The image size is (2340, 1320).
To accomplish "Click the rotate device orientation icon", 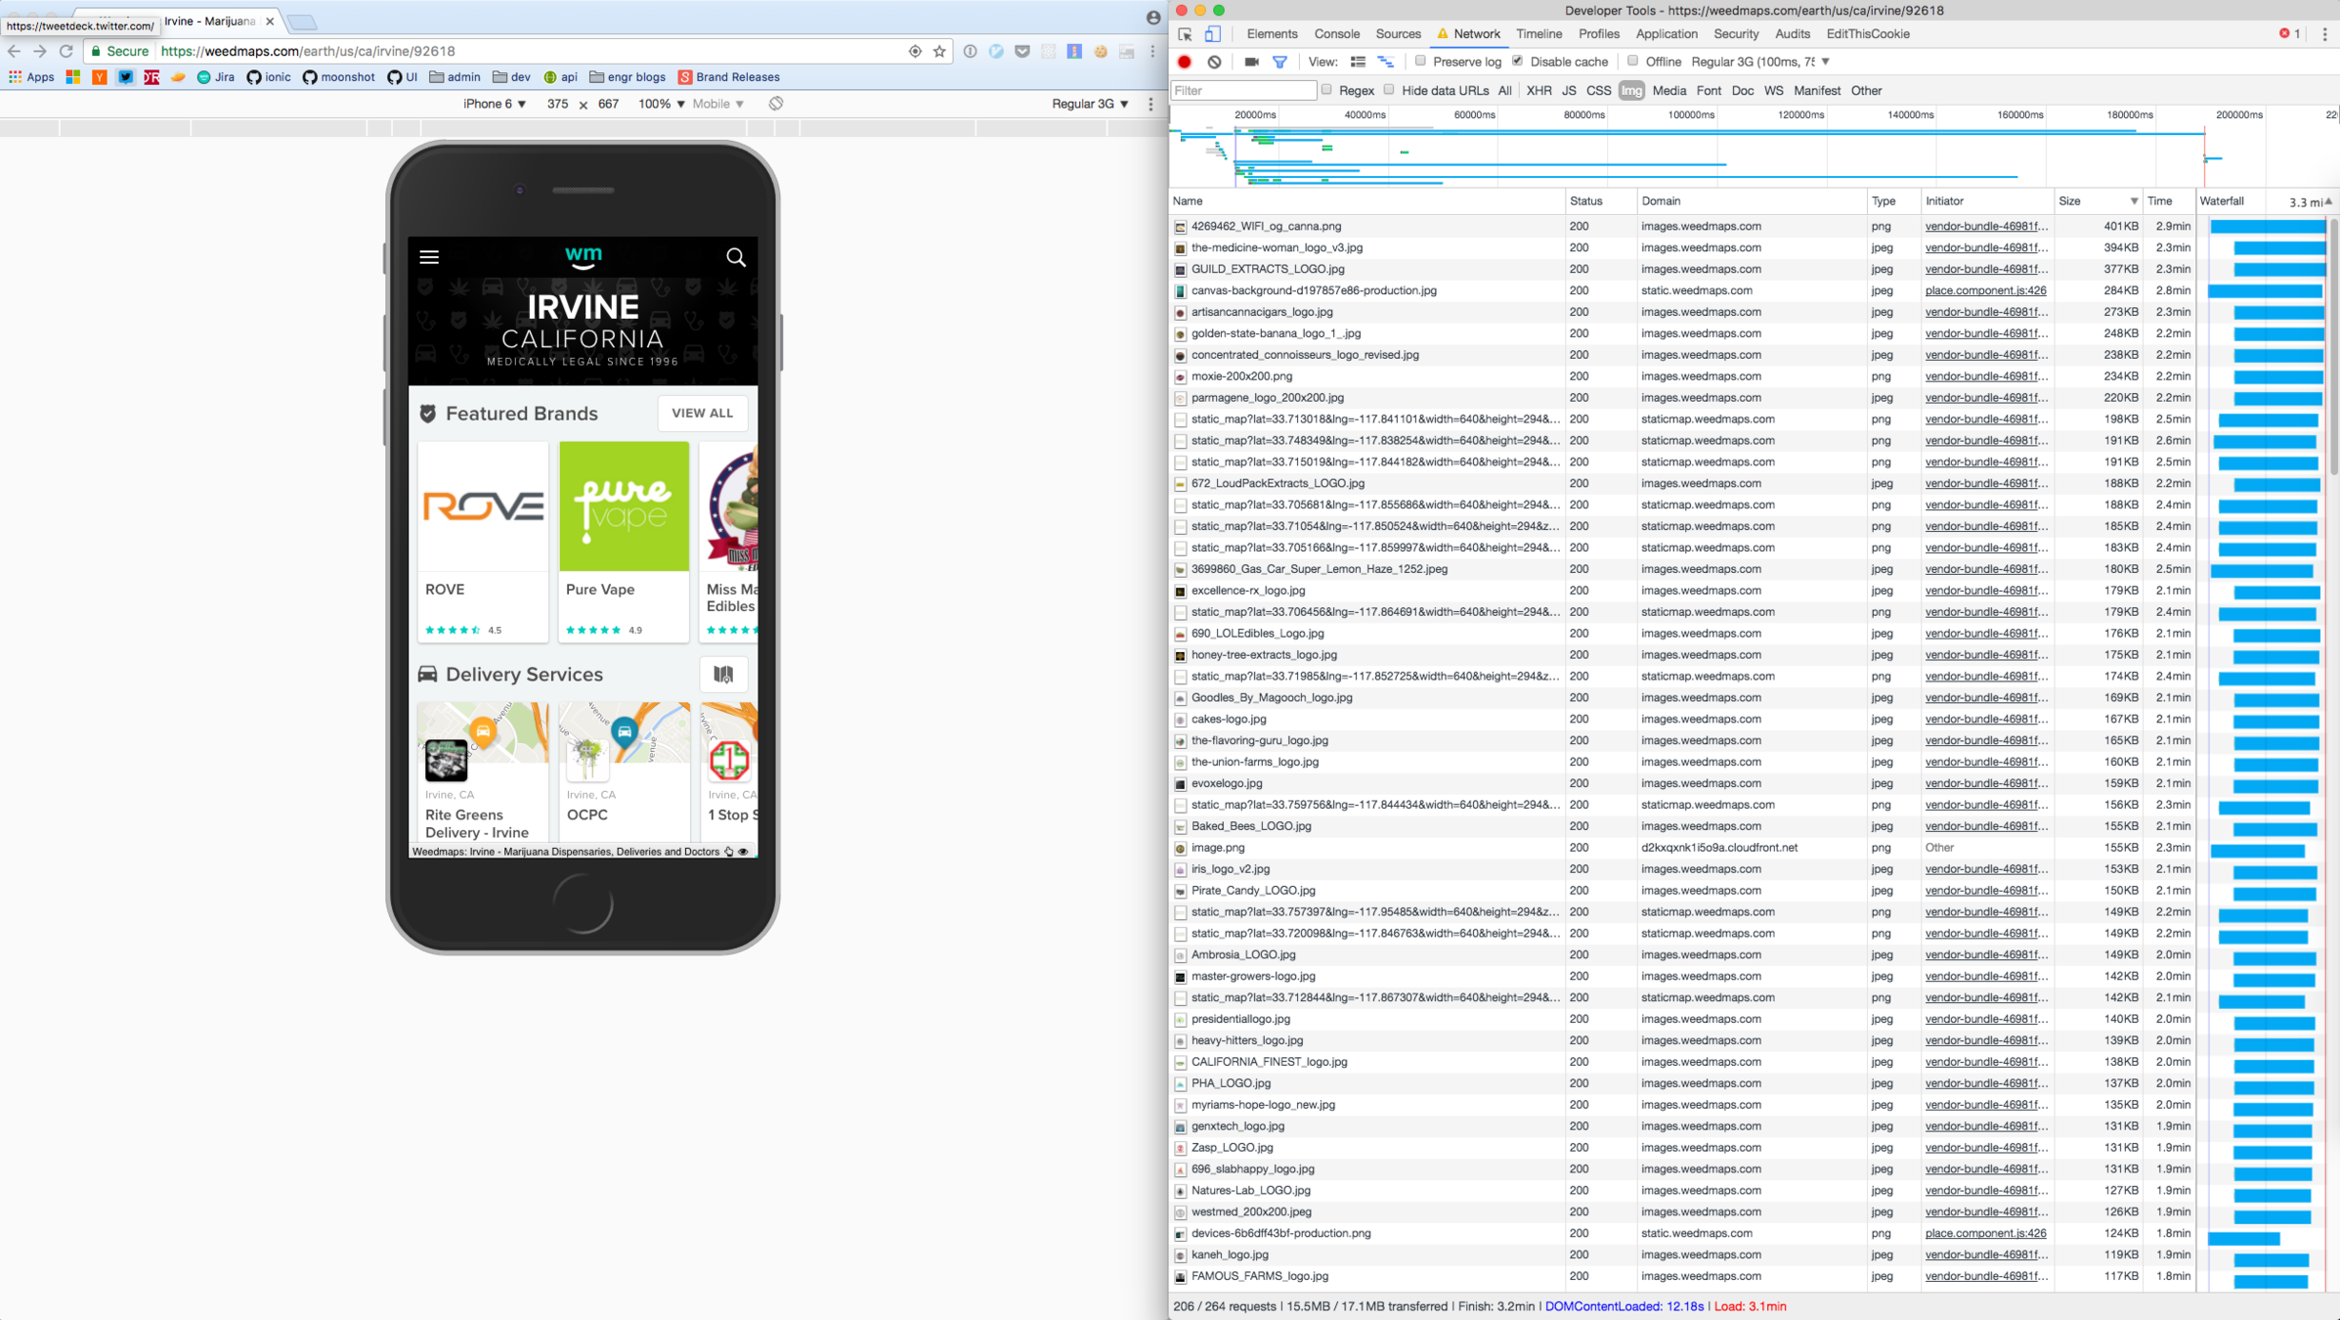I will click(x=776, y=104).
